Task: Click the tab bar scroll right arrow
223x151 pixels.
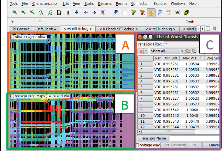Action: 202,28
